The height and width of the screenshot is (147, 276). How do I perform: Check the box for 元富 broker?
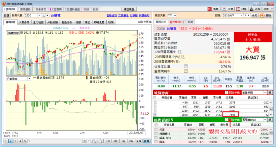(156, 130)
